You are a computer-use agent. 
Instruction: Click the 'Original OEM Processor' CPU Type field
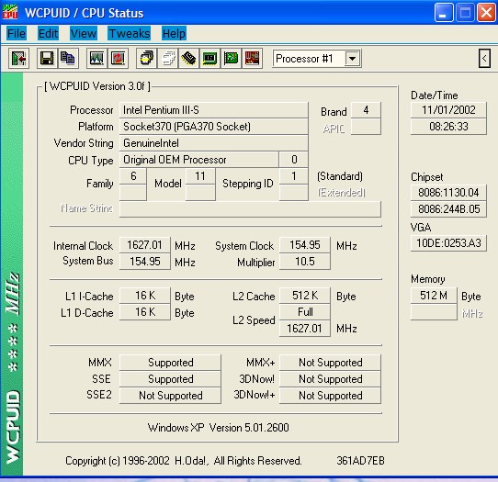[x=198, y=160]
